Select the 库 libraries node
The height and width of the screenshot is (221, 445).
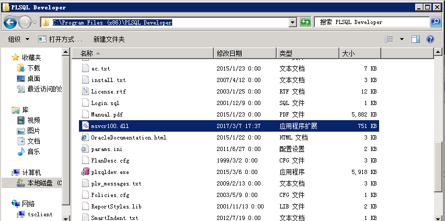click(25, 110)
